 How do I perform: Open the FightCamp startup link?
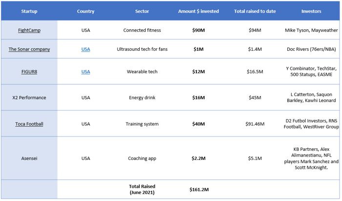tap(29, 30)
